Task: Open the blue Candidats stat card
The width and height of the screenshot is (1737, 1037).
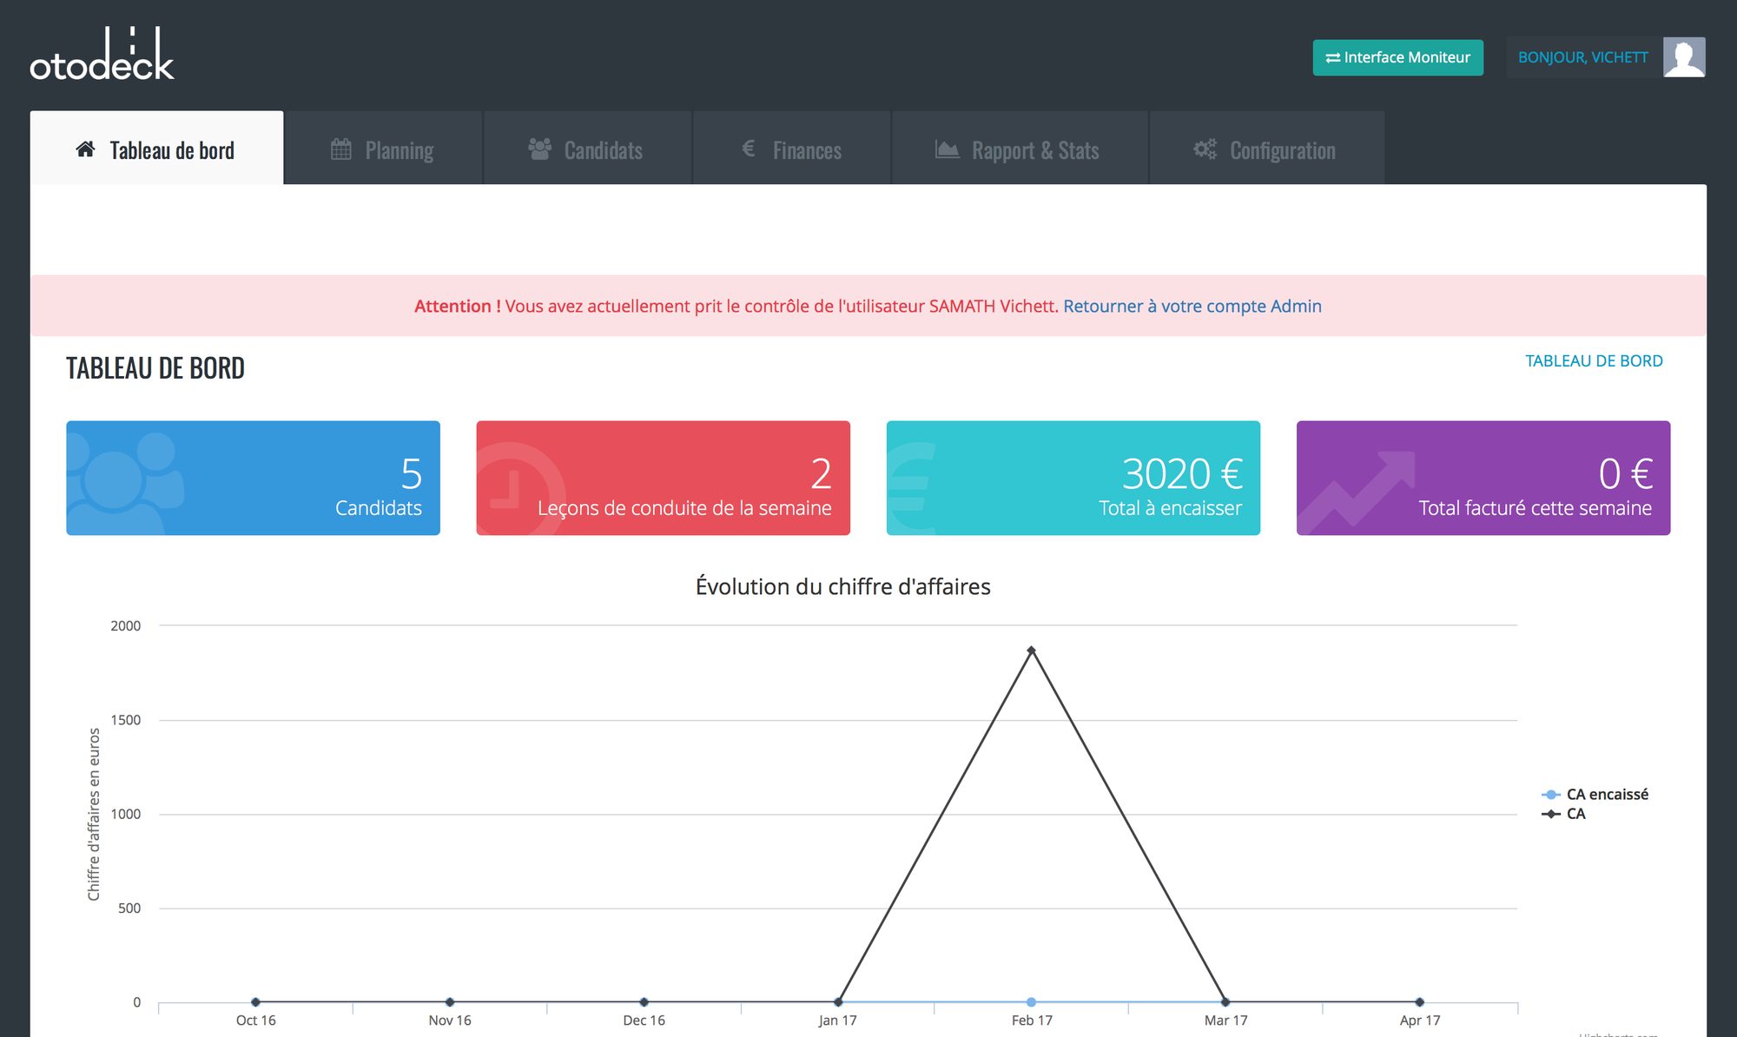Action: [253, 478]
